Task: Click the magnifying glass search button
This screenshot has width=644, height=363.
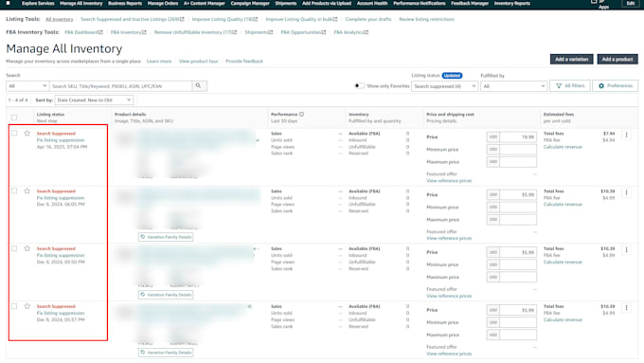Action: 199,86
